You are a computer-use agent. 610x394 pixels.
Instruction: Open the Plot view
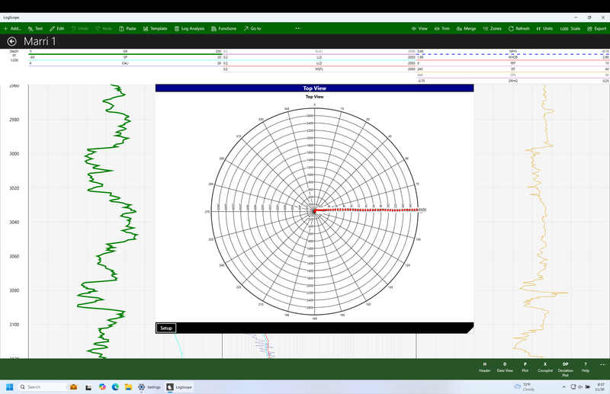(525, 367)
